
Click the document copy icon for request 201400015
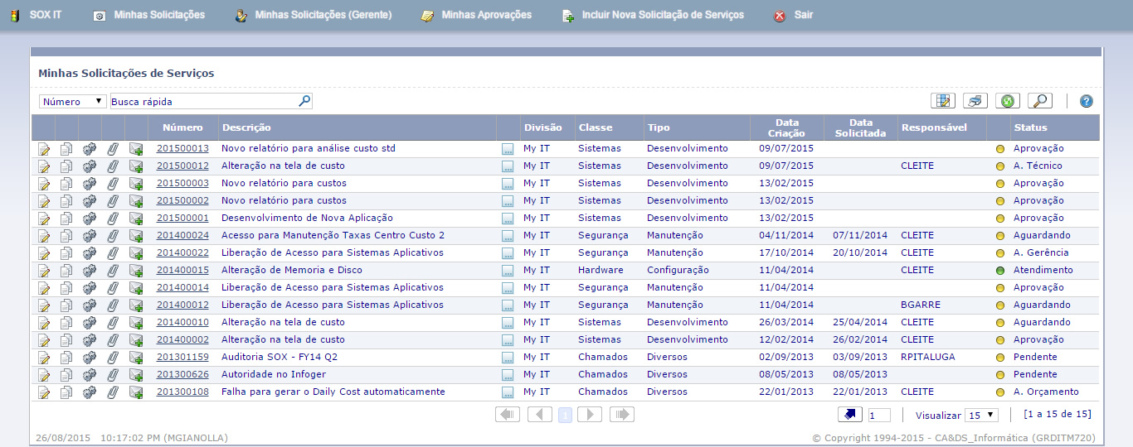[66, 271]
